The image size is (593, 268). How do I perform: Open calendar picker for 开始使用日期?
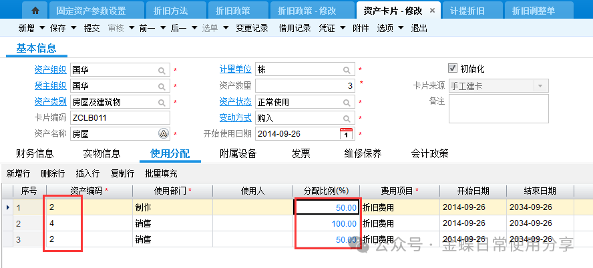coord(346,133)
